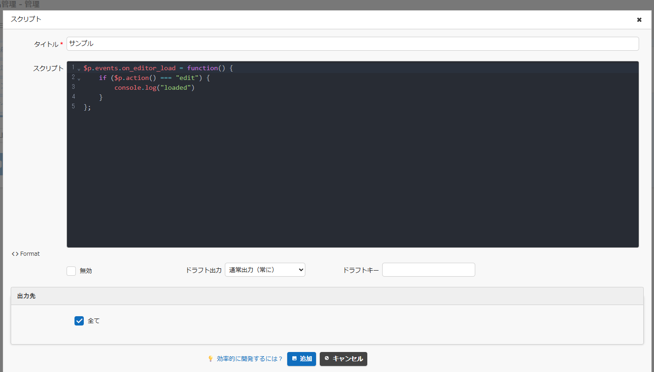Click line number 3 in the code gutter
This screenshot has height=372, width=654.
click(x=74, y=87)
